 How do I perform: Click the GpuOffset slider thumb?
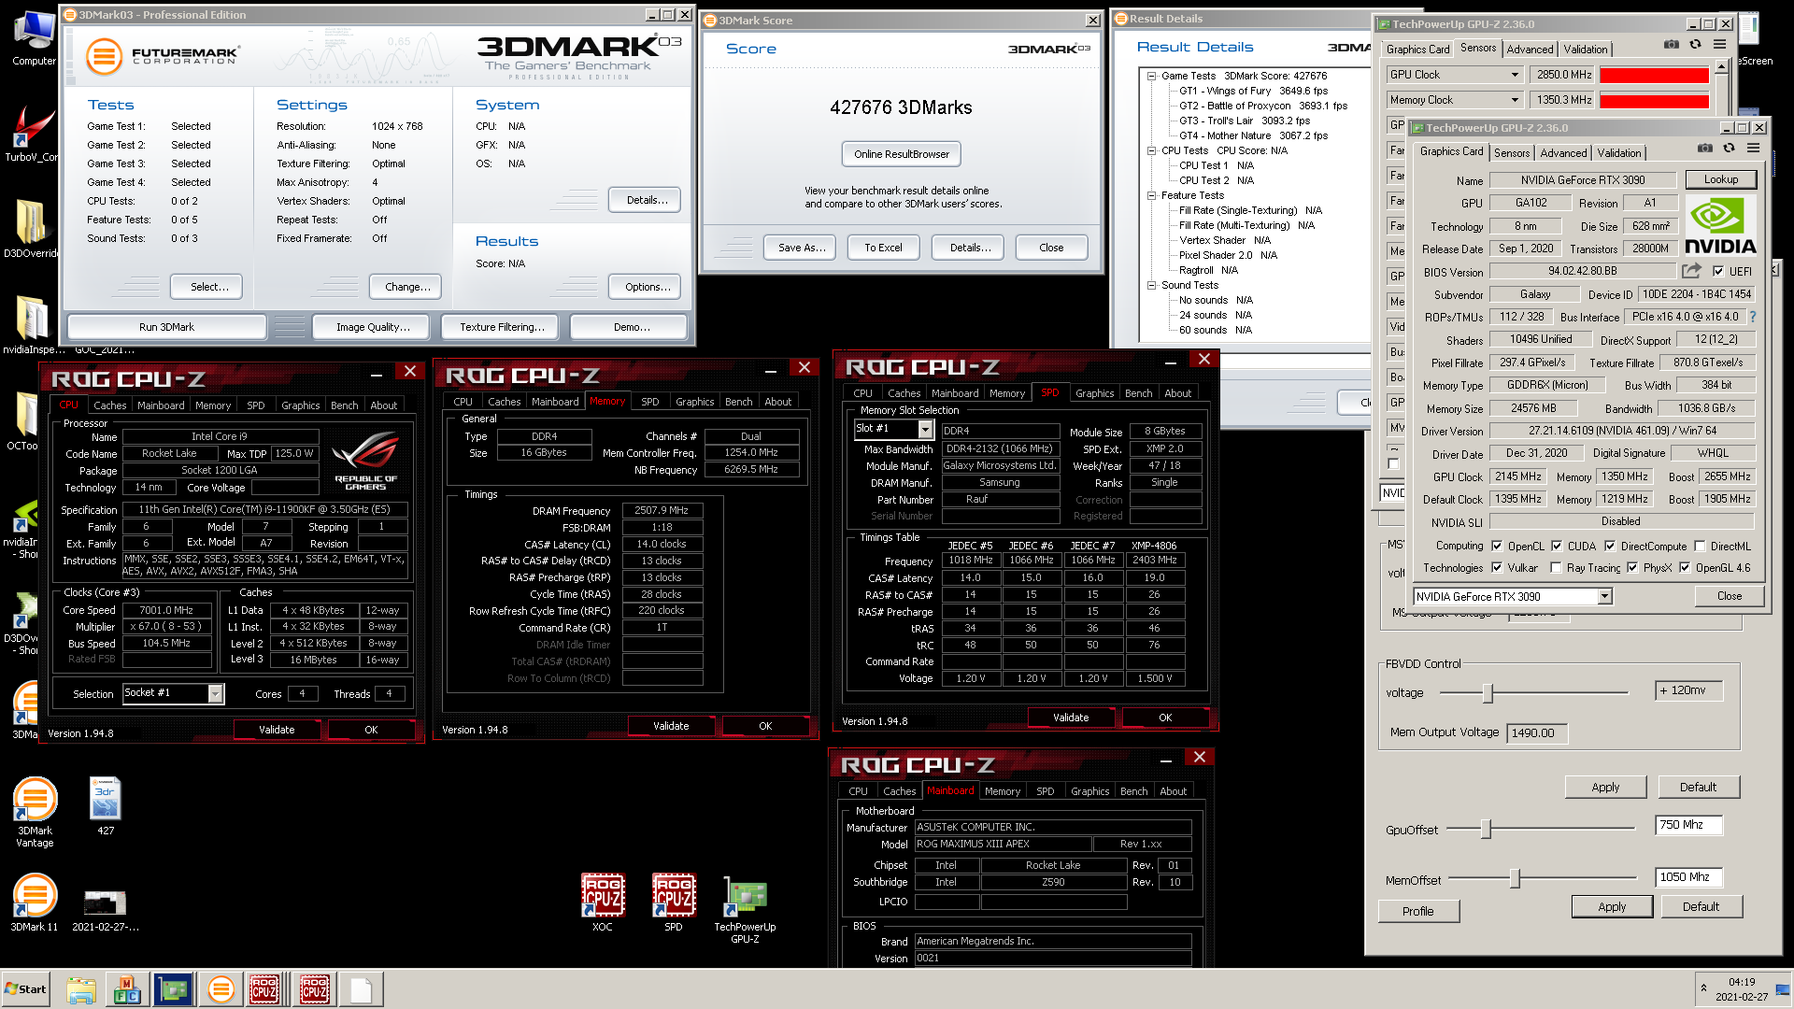pyautogui.click(x=1486, y=829)
